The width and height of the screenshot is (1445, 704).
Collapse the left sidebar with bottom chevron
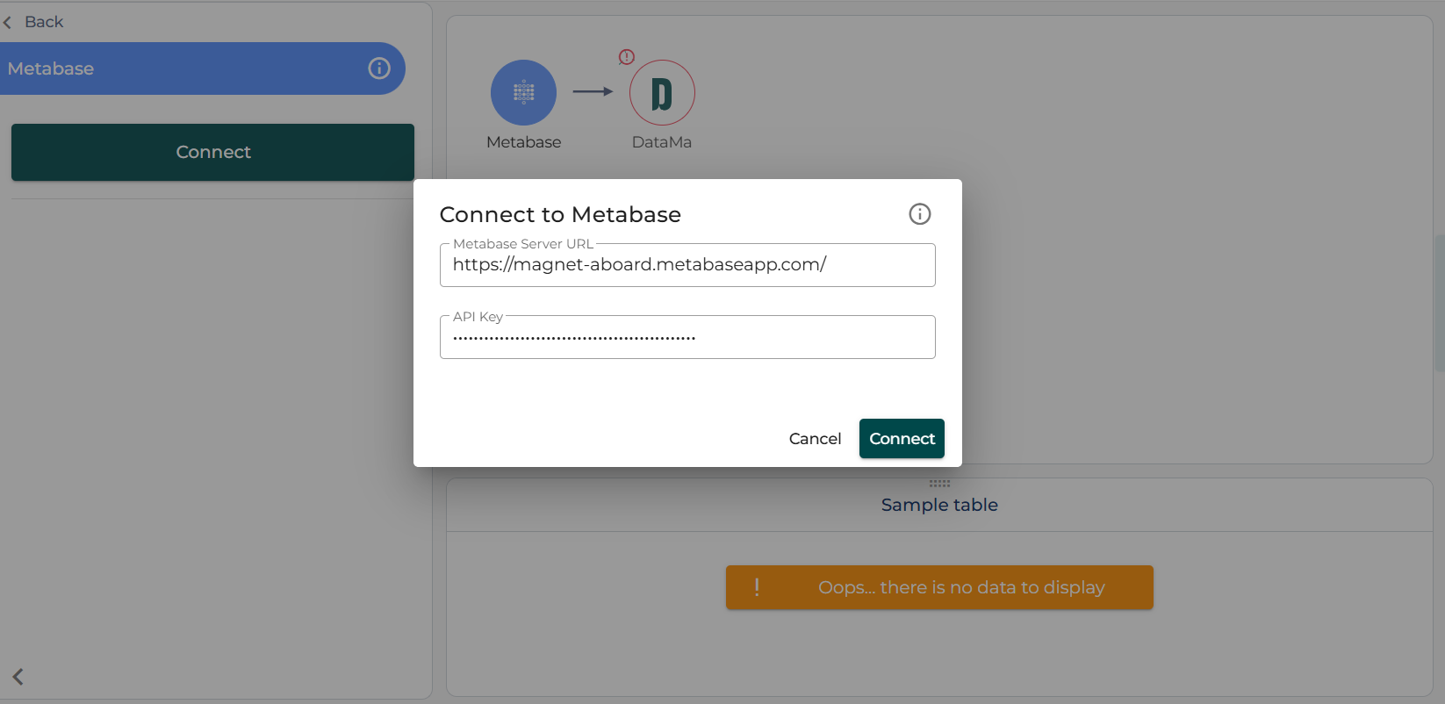pyautogui.click(x=18, y=677)
